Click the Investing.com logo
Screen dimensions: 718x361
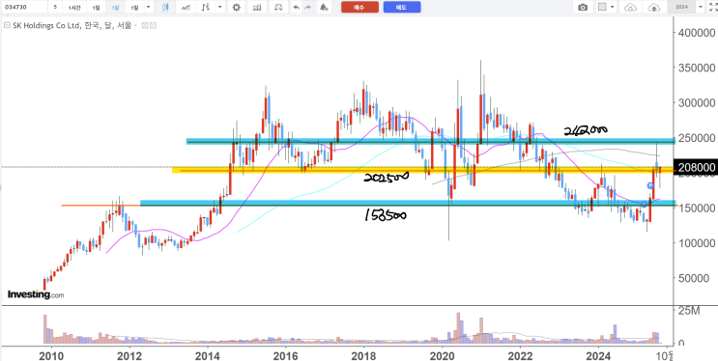(x=36, y=294)
